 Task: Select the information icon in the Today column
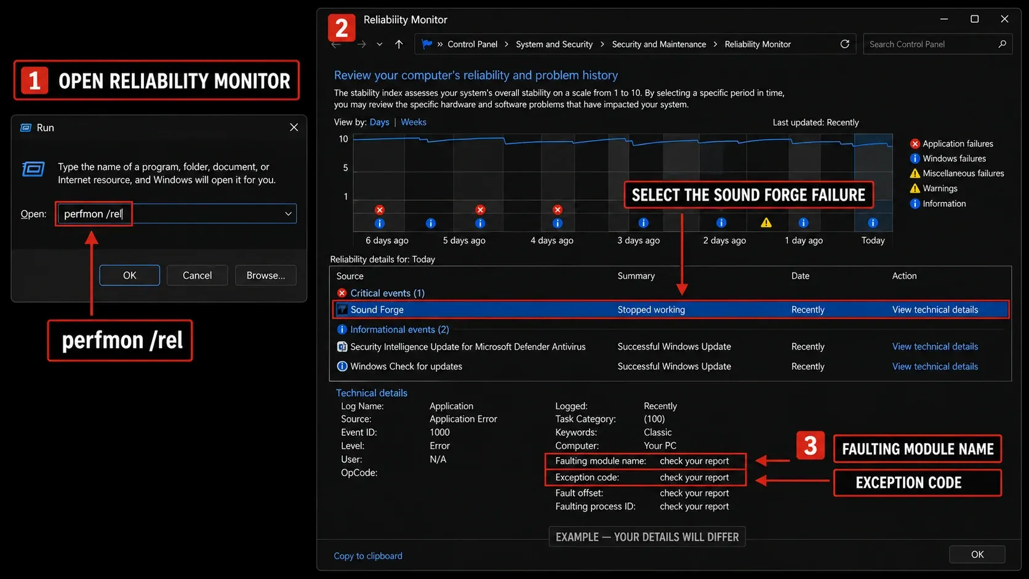pos(873,223)
